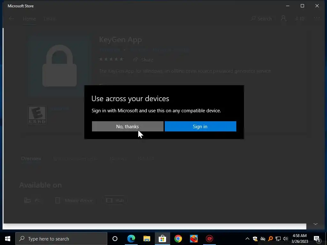This screenshot has width=327, height=245.
Task: Switch to the Home tab
Action: (x=29, y=19)
